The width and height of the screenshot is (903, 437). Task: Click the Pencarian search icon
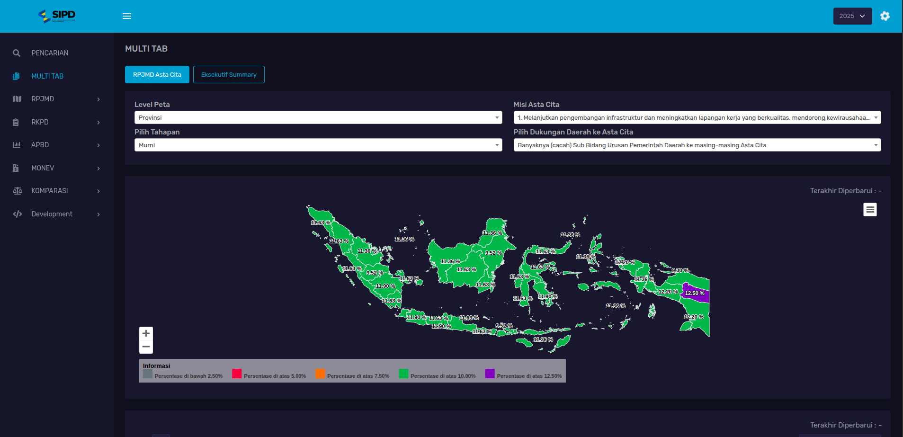click(17, 53)
